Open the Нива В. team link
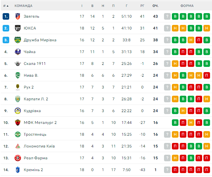This screenshot has width=212, height=177. tap(31, 75)
